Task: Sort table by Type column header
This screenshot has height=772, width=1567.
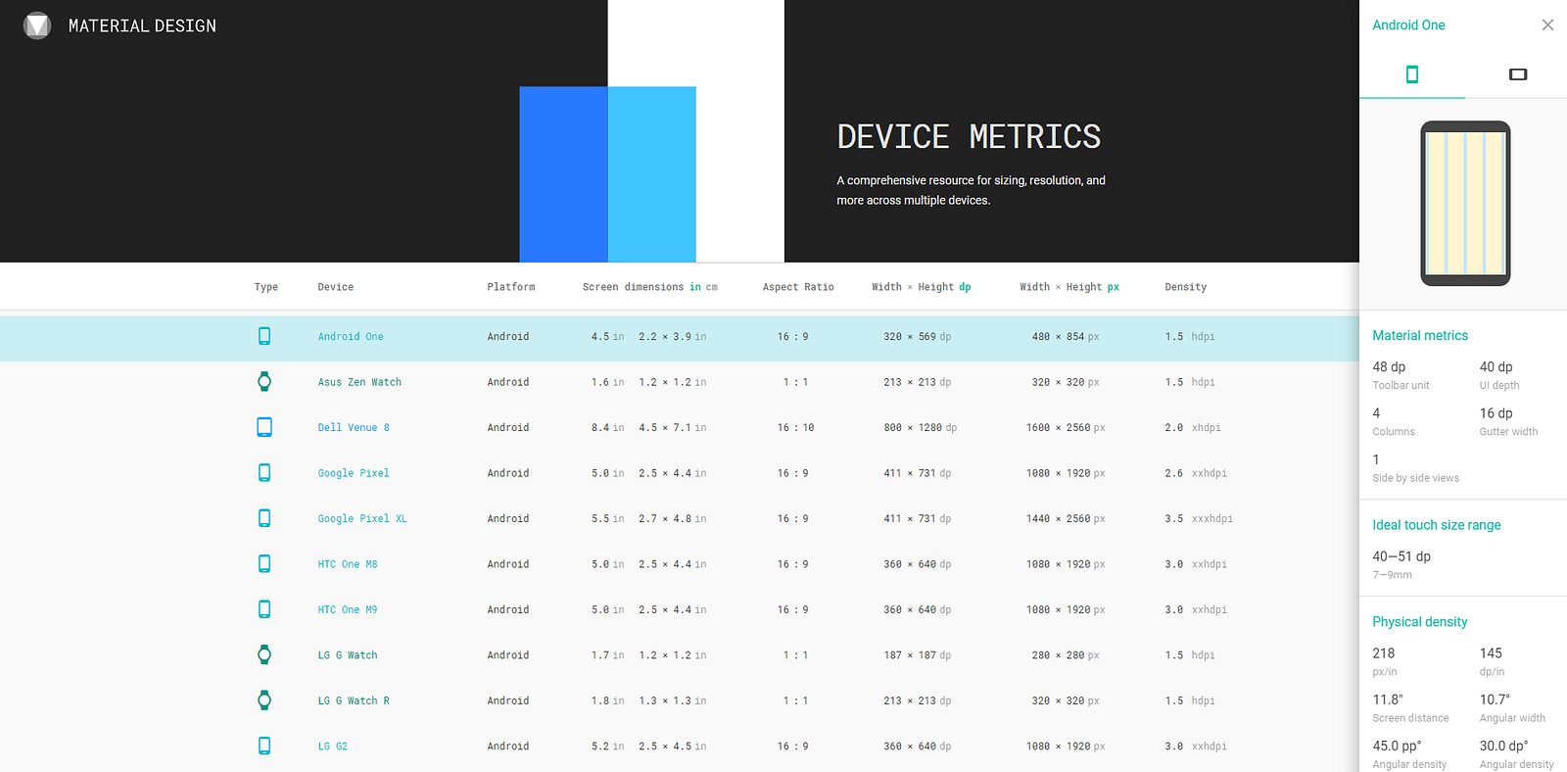Action: click(x=266, y=287)
